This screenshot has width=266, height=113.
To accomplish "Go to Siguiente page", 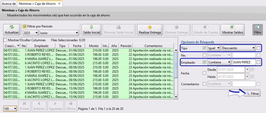I will (x=55, y=106).
